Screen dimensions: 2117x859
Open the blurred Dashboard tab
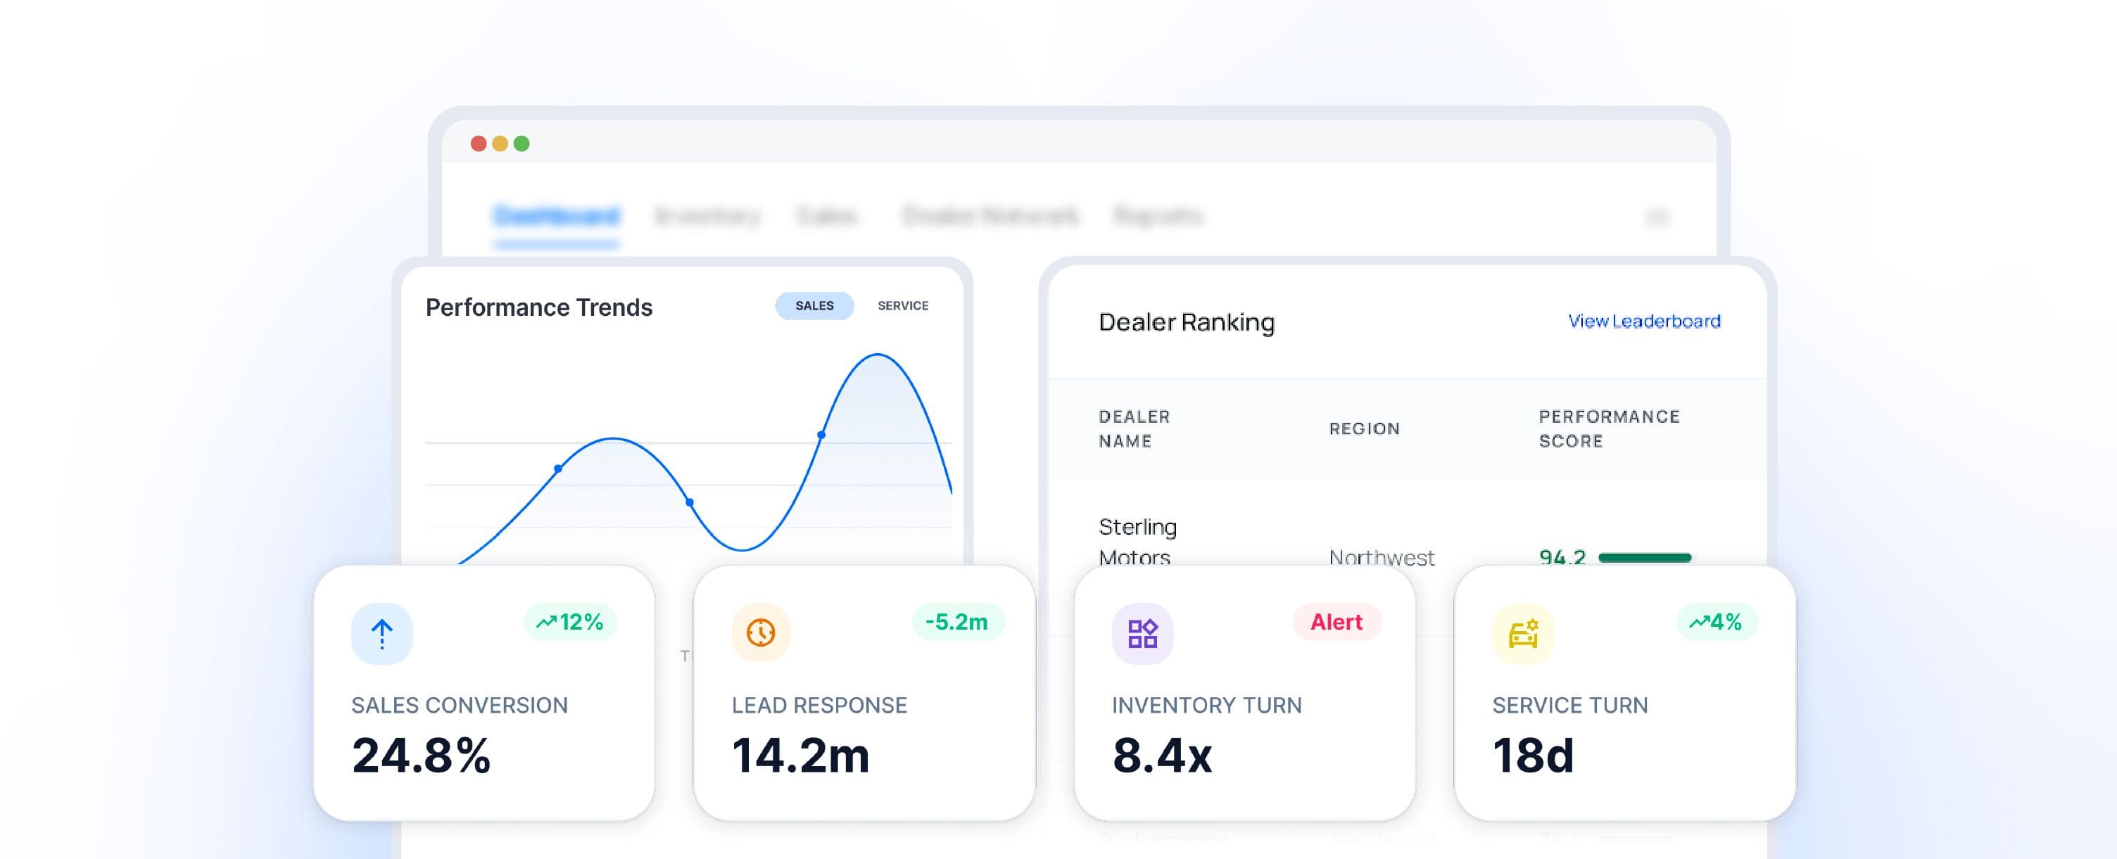557,217
